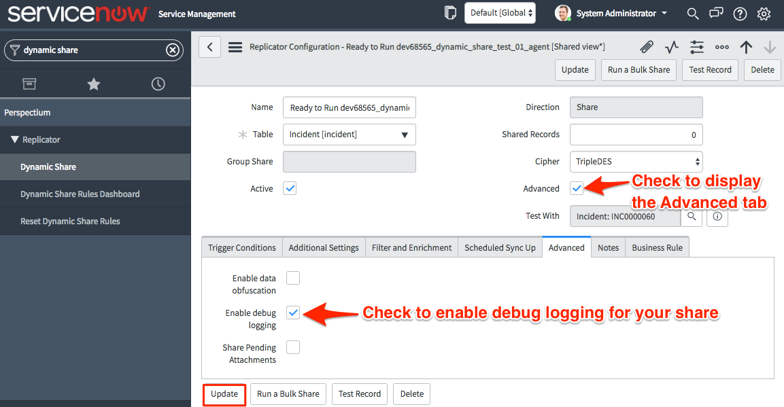The height and width of the screenshot is (407, 784).
Task: Toggle the Enable data obfuscation checkbox
Action: coord(293,278)
